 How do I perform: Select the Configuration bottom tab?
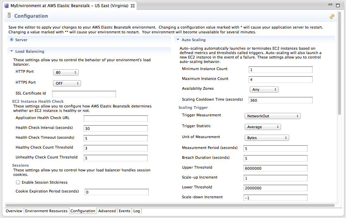pyautogui.click(x=83, y=211)
